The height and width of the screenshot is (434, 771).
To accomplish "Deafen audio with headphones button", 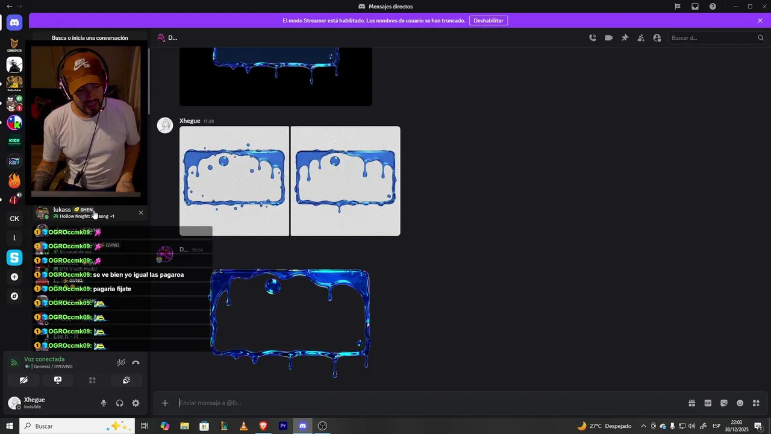I will click(120, 403).
